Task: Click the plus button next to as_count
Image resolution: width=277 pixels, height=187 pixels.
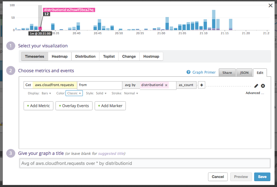Action: click(x=201, y=85)
